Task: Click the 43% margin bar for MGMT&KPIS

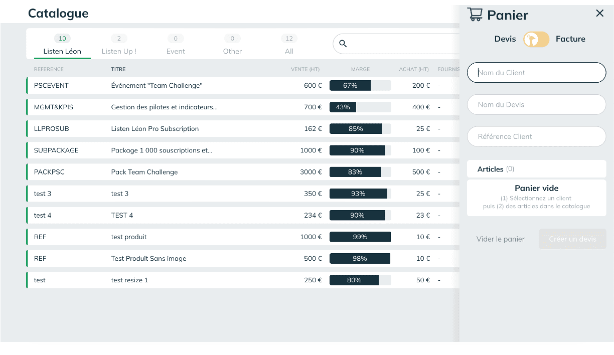Action: [360, 107]
